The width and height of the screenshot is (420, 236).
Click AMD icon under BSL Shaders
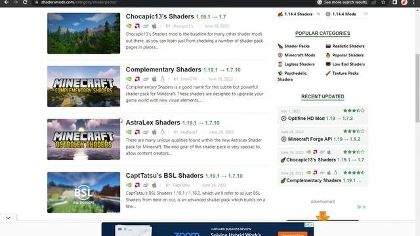(137, 185)
